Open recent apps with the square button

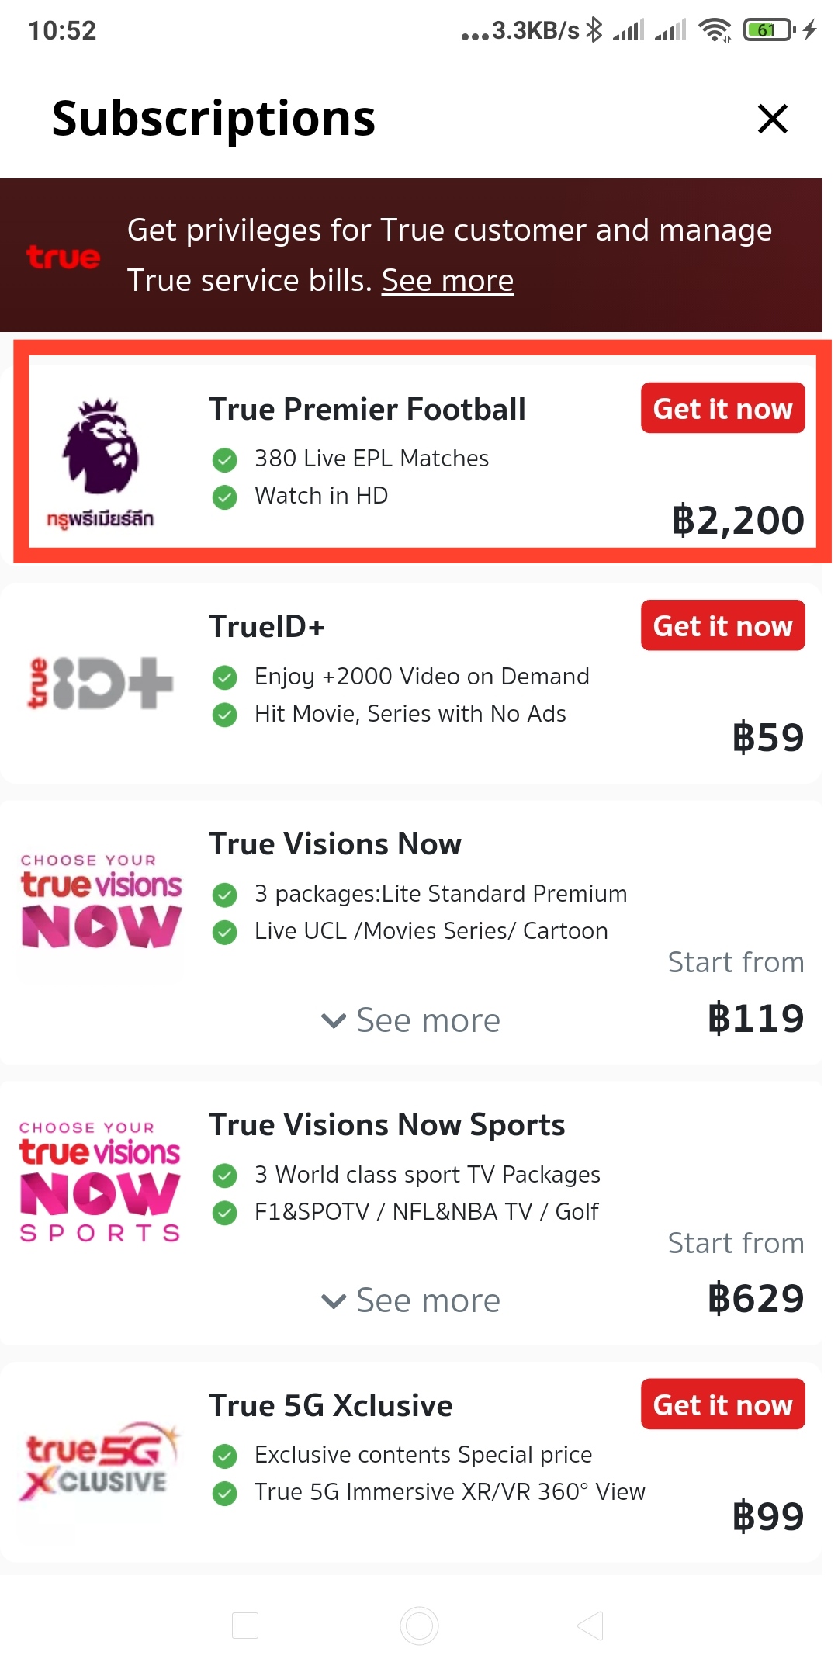click(245, 1625)
